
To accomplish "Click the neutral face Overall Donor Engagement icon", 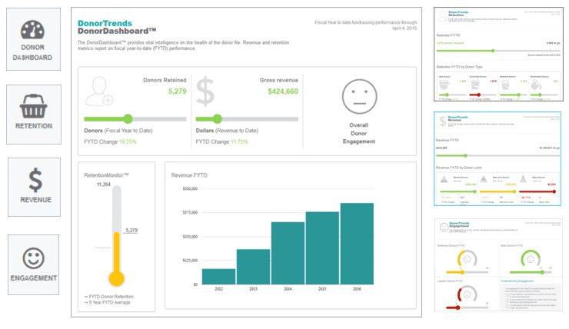I will pos(359,97).
